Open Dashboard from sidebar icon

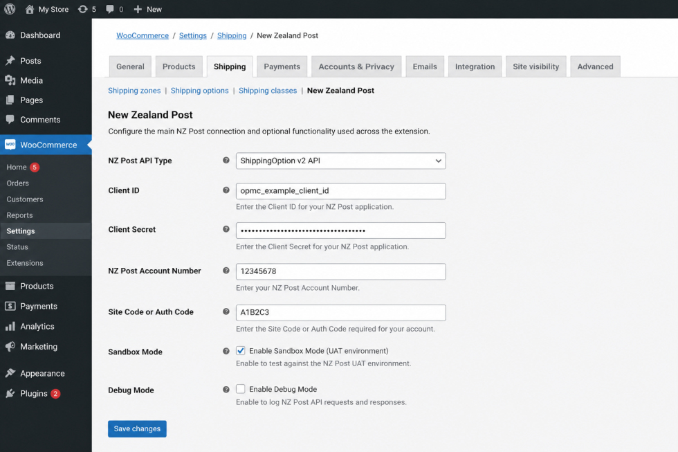[10, 35]
